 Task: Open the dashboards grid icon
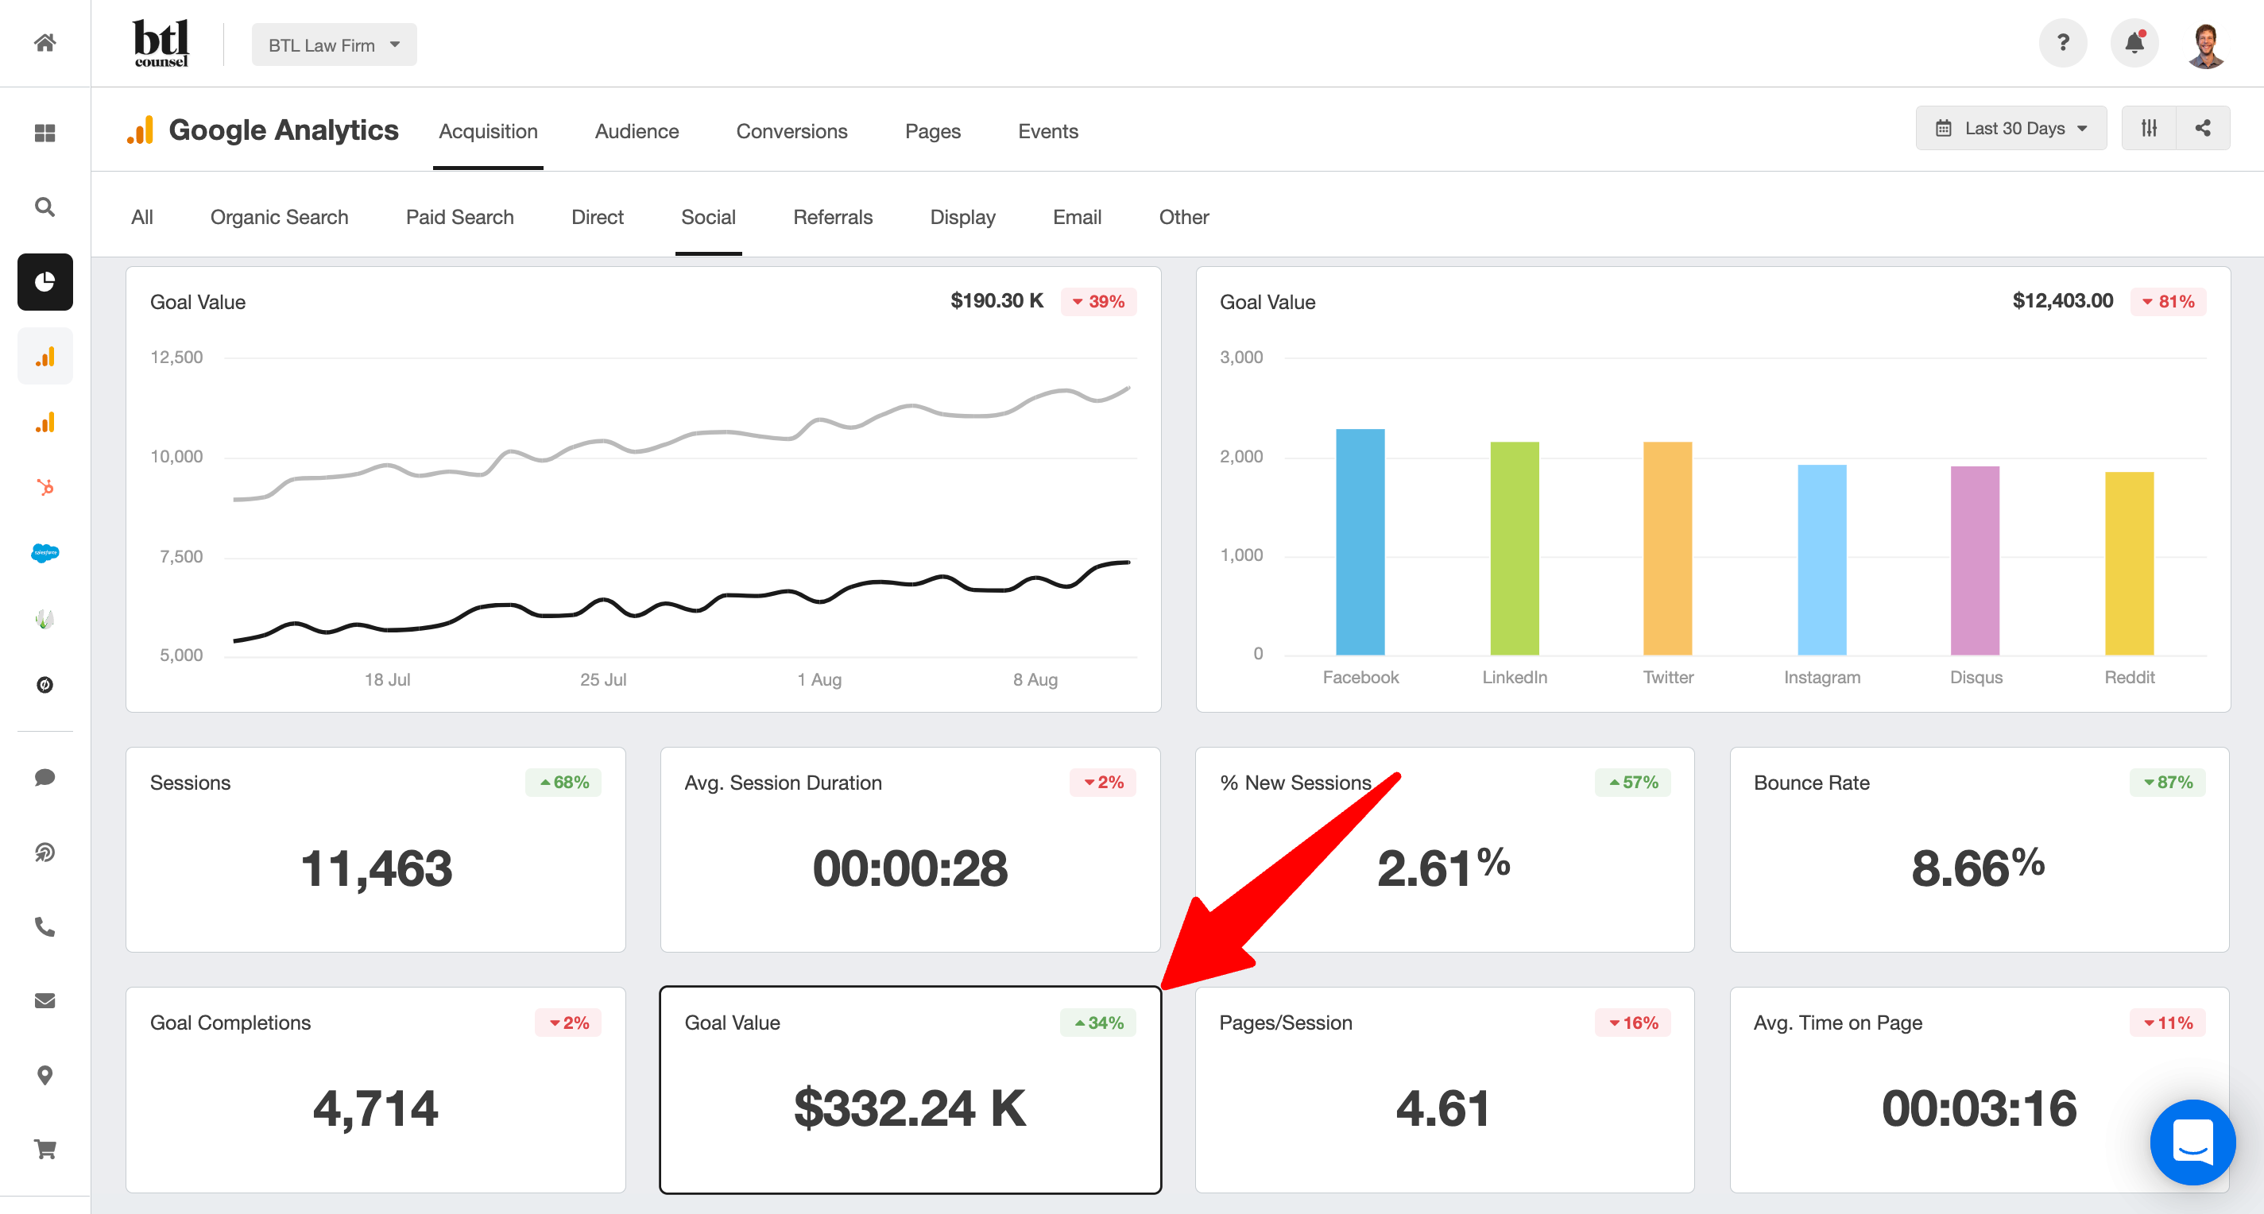point(45,133)
